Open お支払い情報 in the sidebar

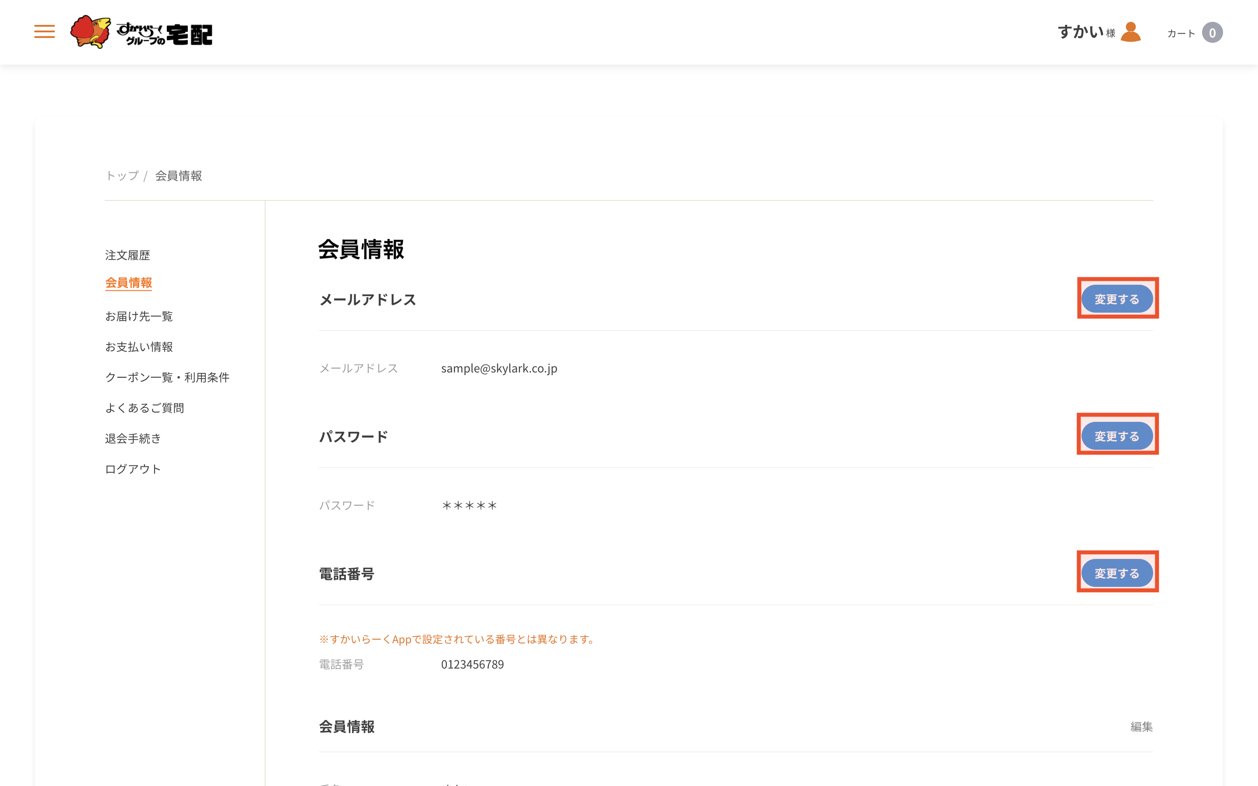(139, 347)
